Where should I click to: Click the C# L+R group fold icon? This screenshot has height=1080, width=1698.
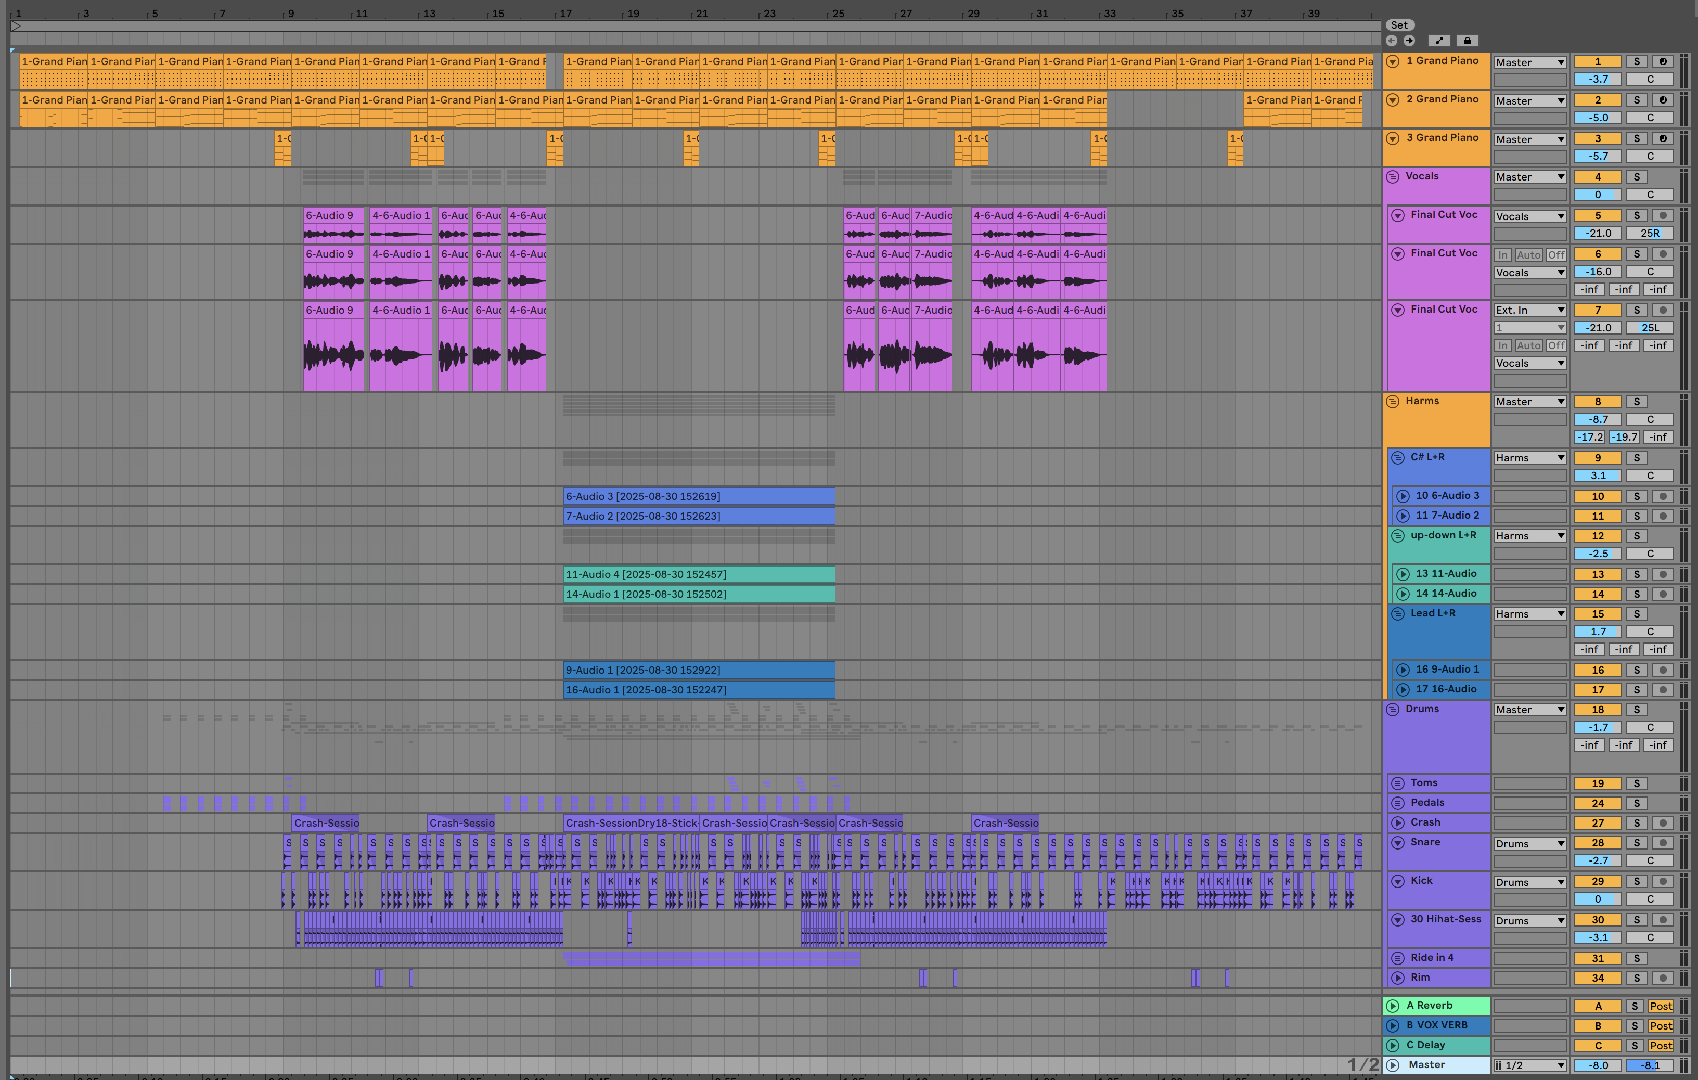1398,457
